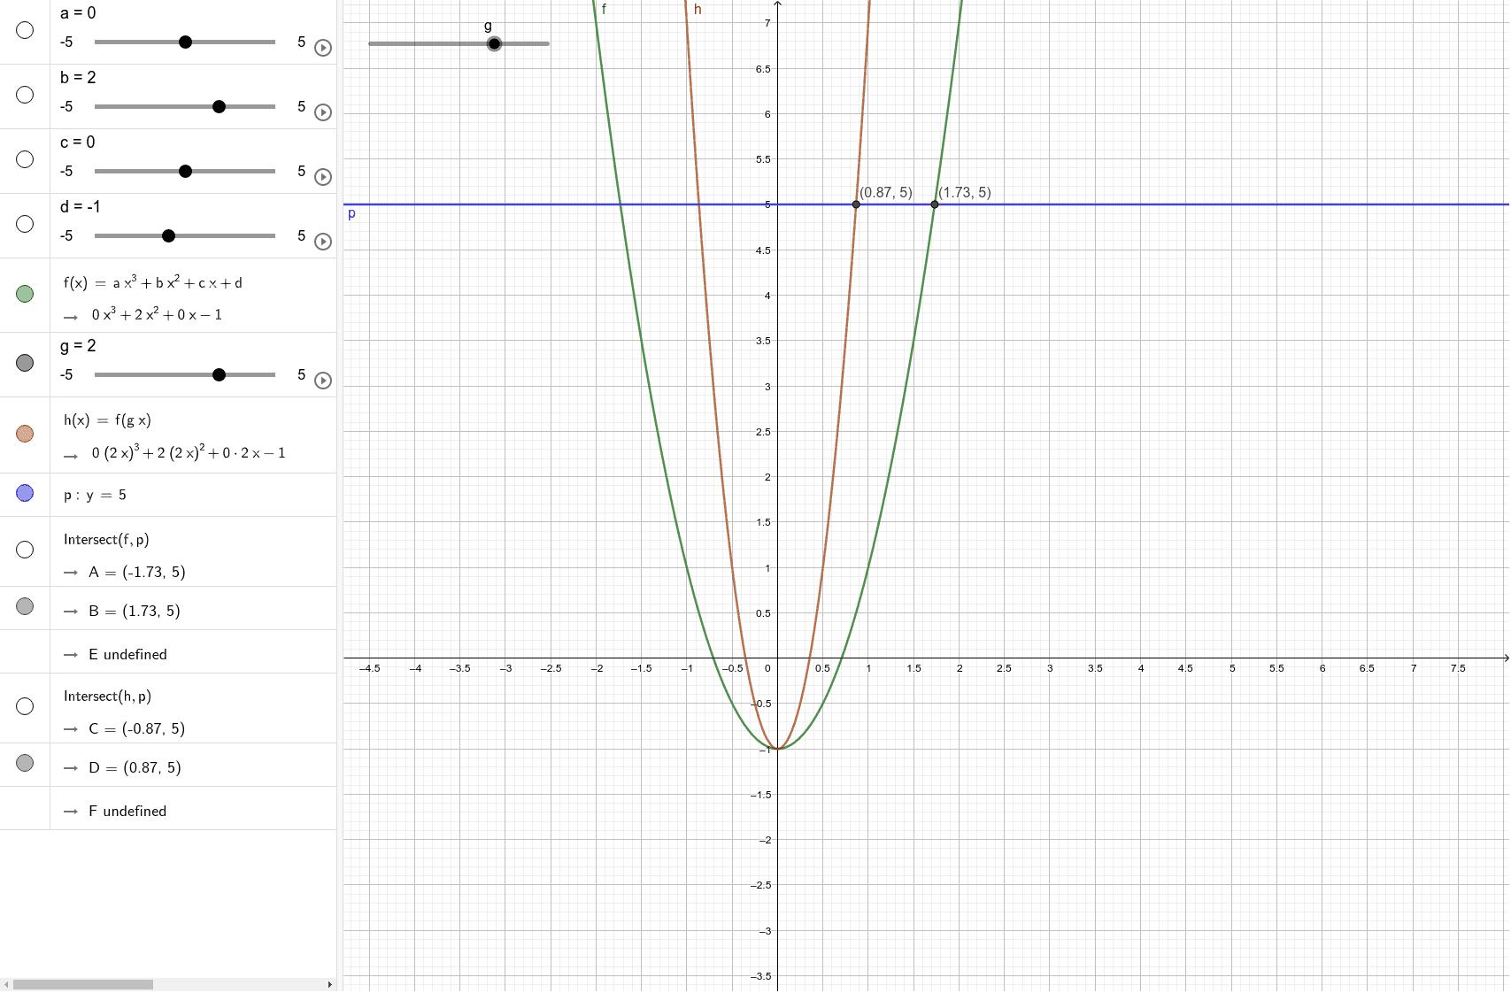Click slider c handle at value 0
The height and width of the screenshot is (993, 1511).
[x=185, y=172]
